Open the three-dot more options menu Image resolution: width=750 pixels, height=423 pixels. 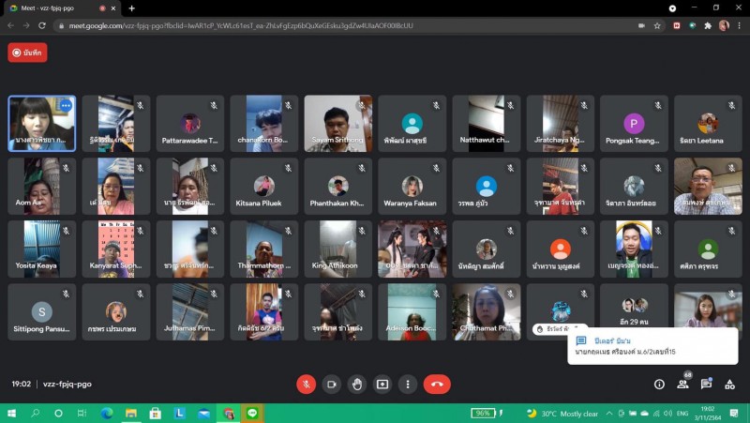click(x=407, y=384)
